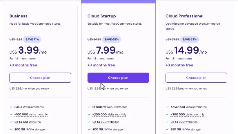Viewport: 238px width, 134px height.
Task: Click checkmark beside Standard WooCommerce
Action: [89, 107]
